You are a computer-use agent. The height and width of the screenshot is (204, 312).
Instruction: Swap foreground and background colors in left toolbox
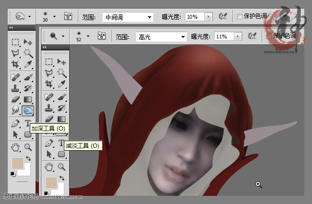click(28, 158)
